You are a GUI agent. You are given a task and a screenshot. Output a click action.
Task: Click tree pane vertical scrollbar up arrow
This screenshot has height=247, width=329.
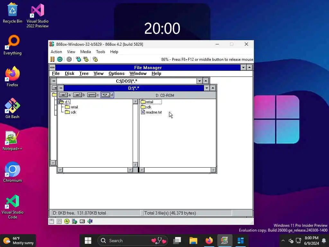tap(135, 102)
